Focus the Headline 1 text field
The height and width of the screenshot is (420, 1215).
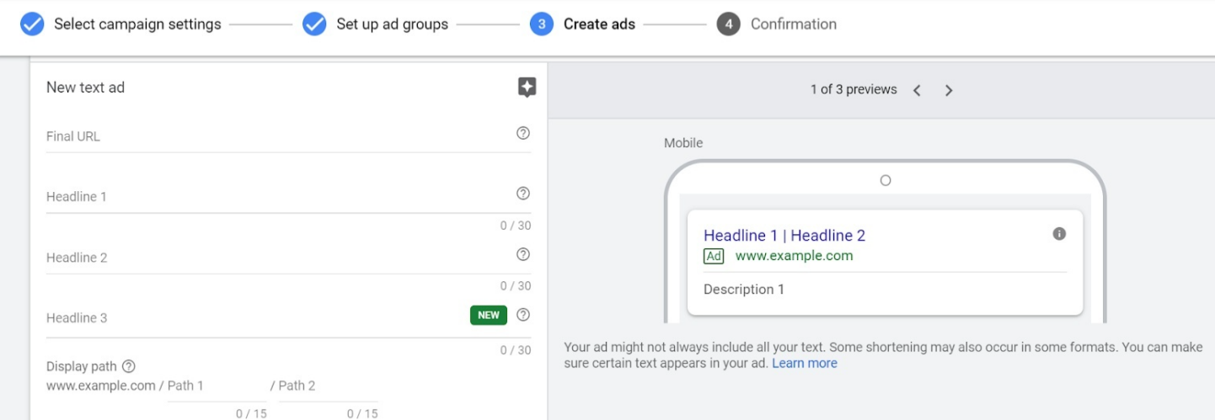(278, 197)
